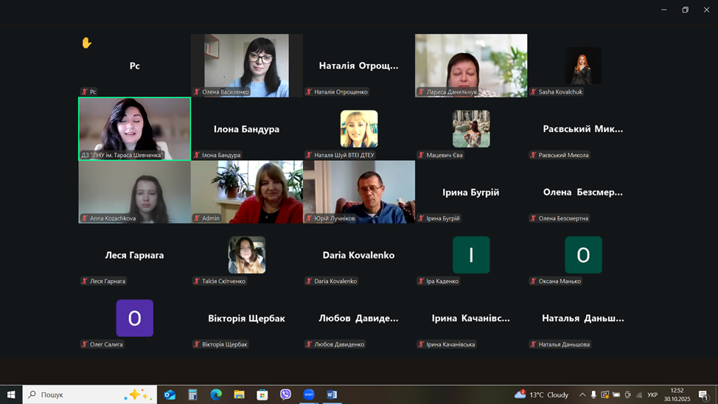Image resolution: width=718 pixels, height=404 pixels.
Task: Open the notification center icon
Action: pyautogui.click(x=703, y=394)
